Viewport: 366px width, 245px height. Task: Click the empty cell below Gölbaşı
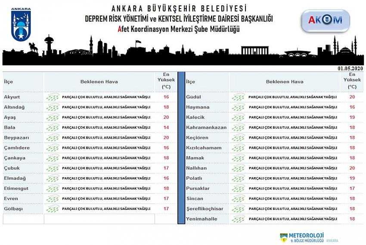click(99, 219)
